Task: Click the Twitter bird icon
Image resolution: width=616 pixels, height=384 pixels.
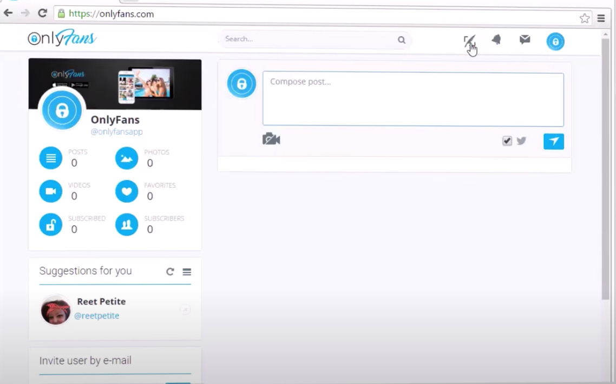Action: 521,141
